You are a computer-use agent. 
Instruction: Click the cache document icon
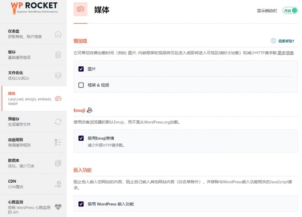coord(58,55)
